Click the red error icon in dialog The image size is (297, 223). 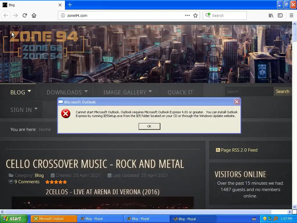66,114
